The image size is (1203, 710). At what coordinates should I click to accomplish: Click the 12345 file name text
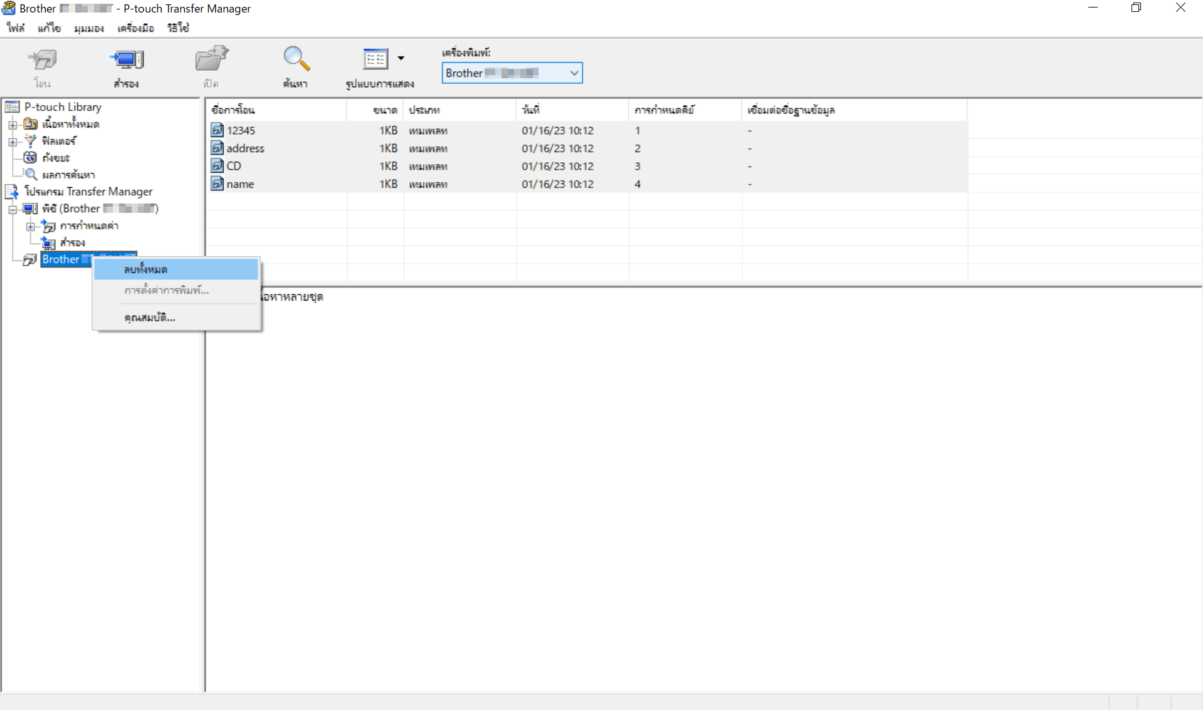(241, 130)
